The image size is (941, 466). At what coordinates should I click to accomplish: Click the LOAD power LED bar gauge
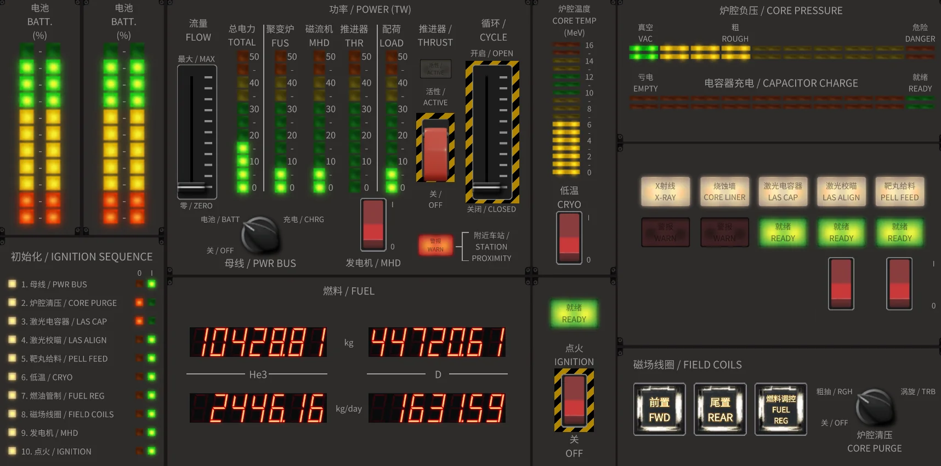point(392,122)
